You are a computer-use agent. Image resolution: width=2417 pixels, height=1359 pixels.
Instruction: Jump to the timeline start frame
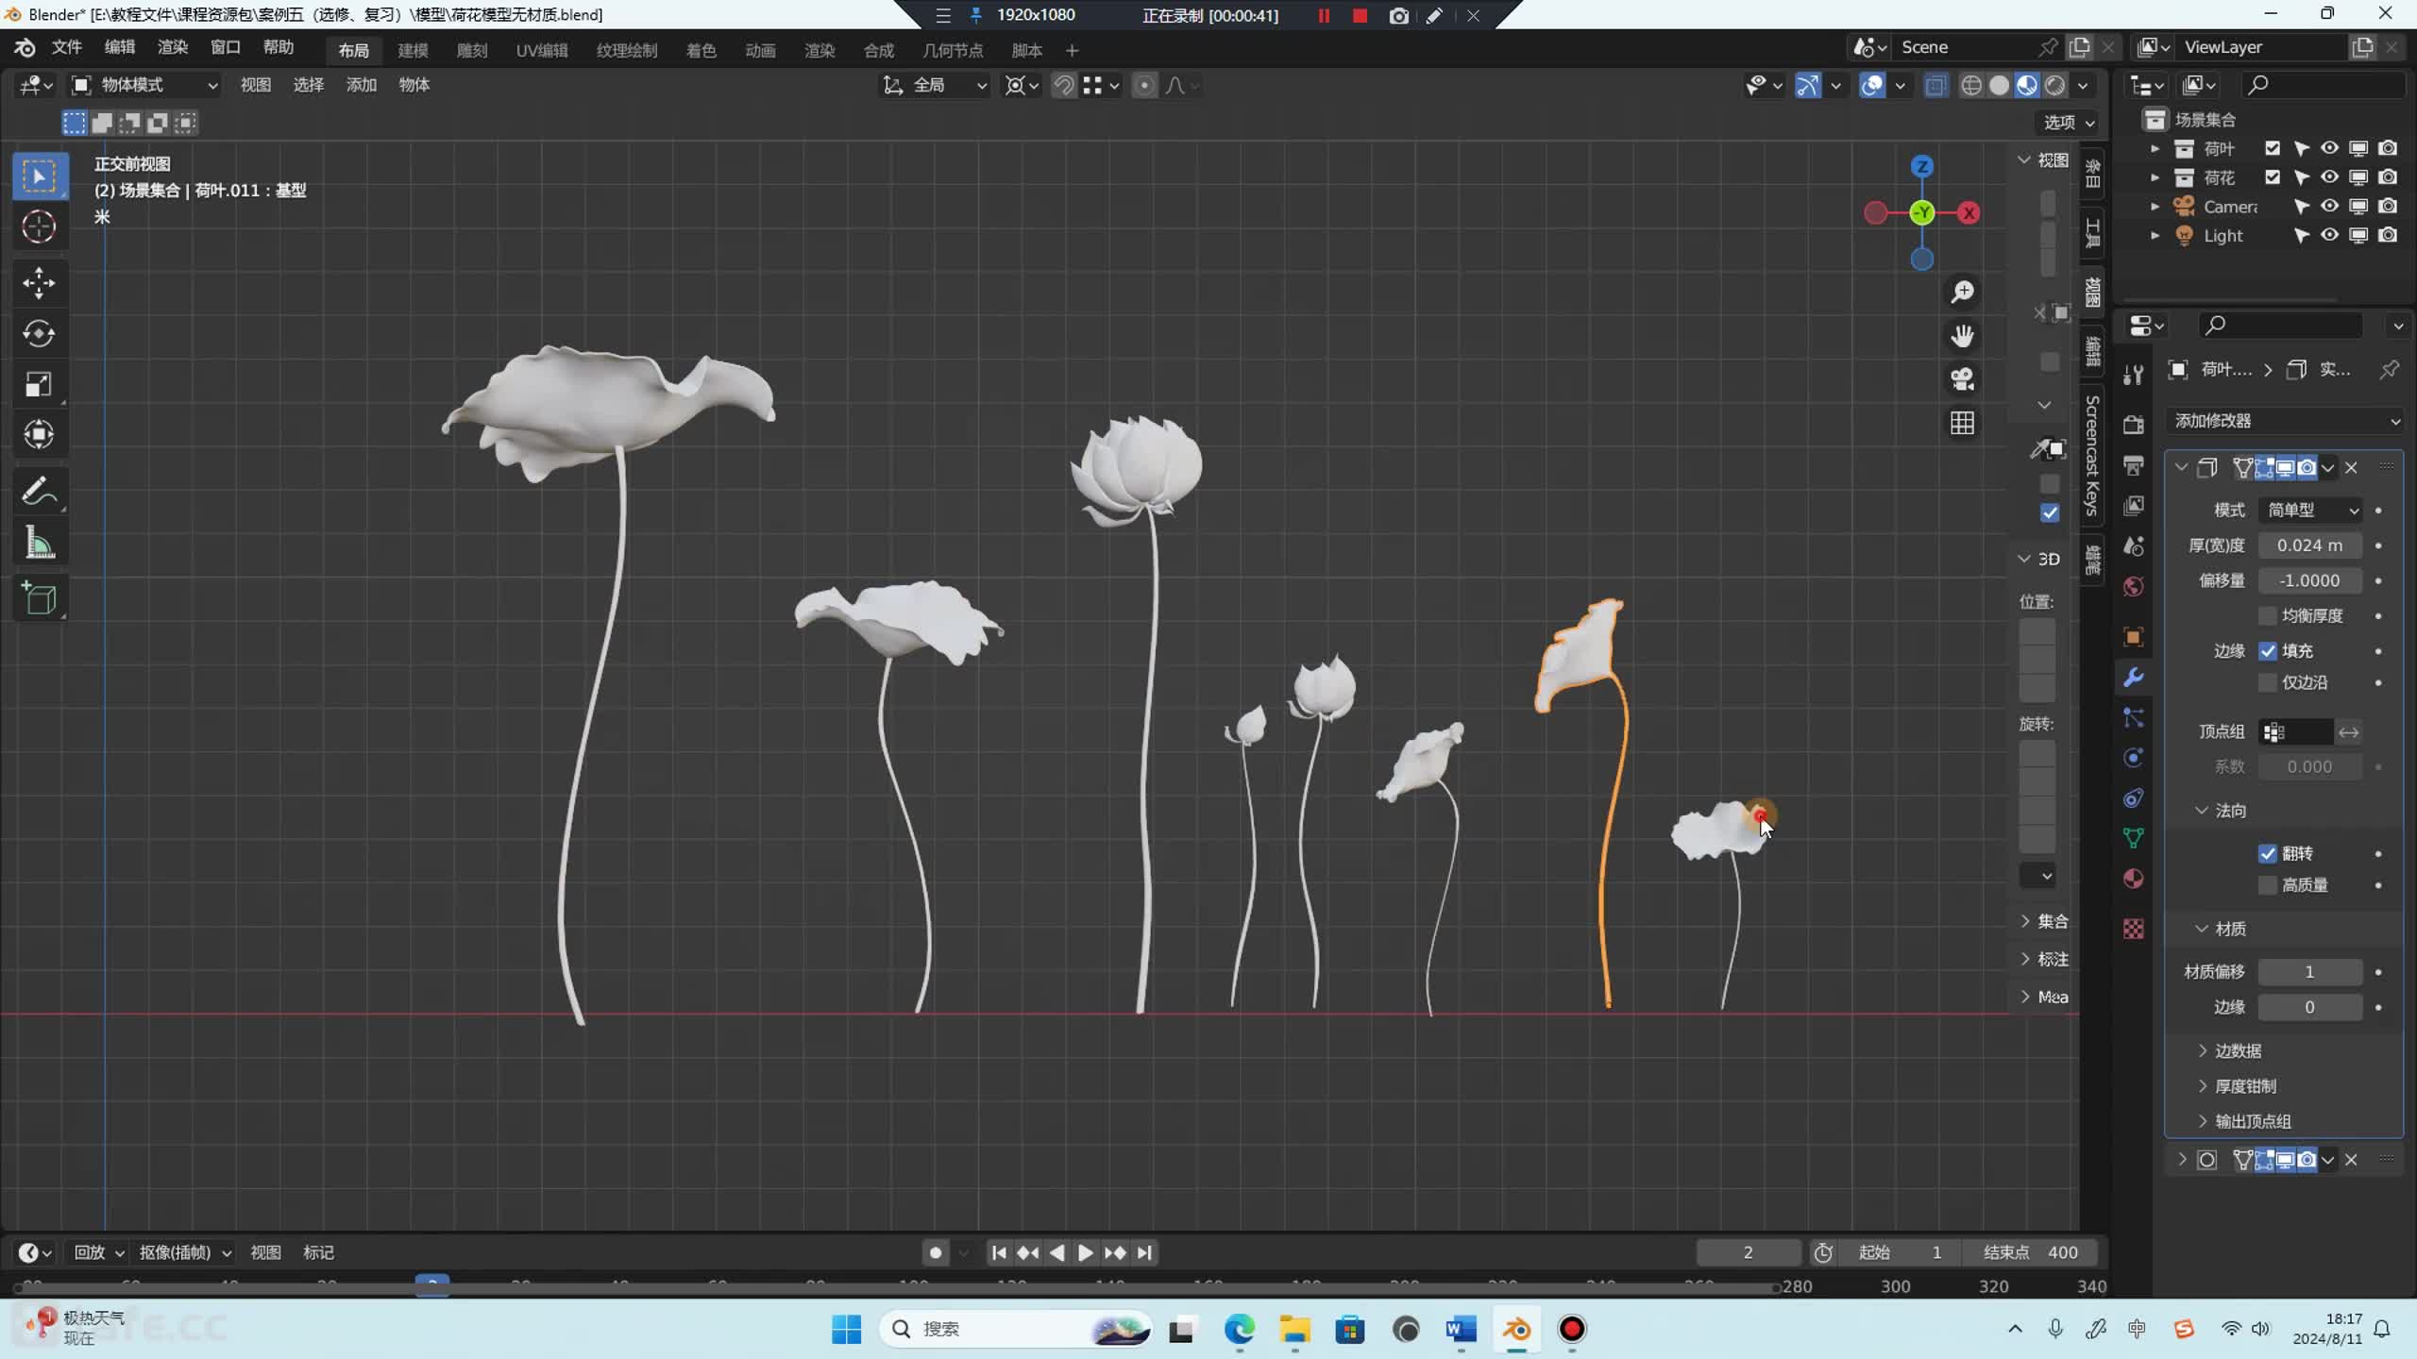click(x=998, y=1252)
